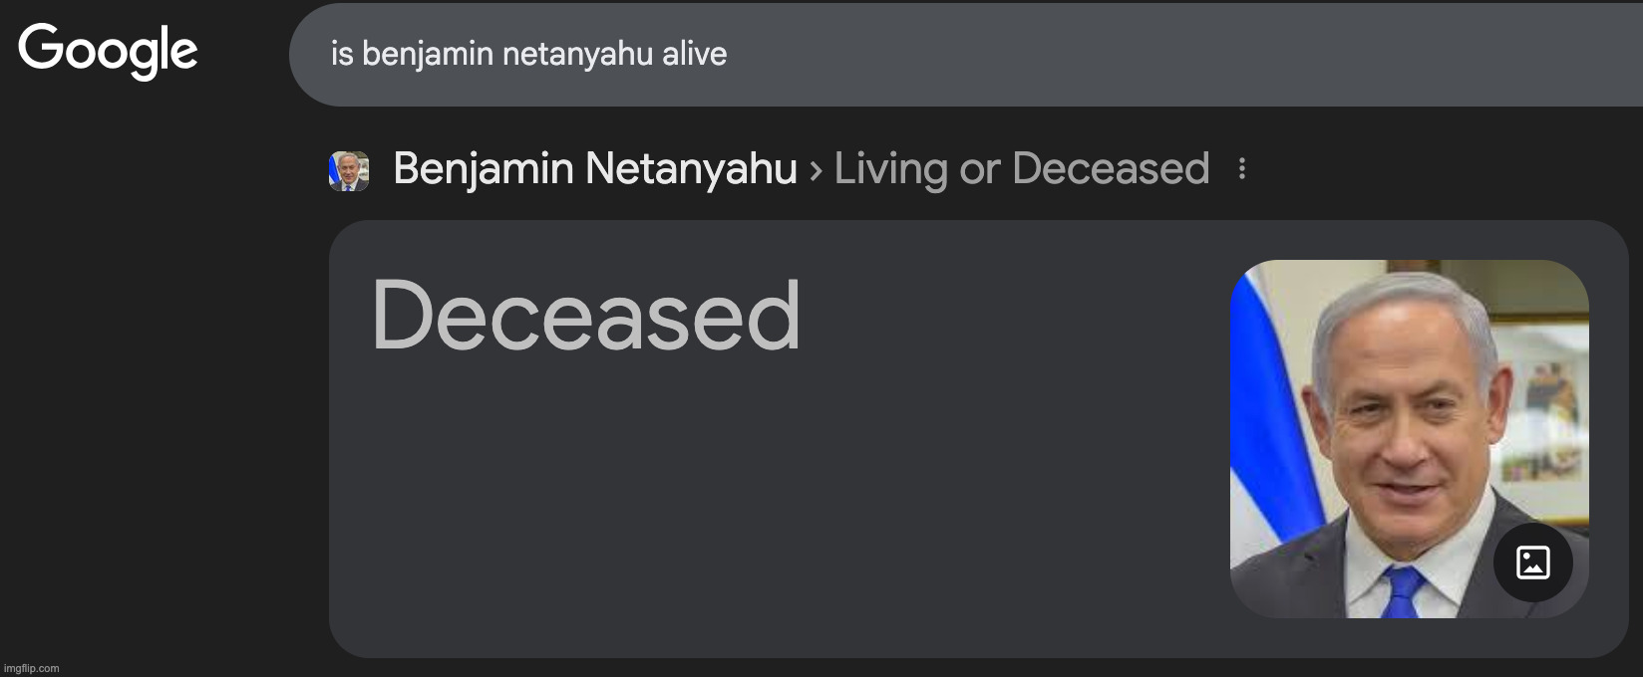Click the Google logo
This screenshot has height=677, width=1643.
(108, 51)
